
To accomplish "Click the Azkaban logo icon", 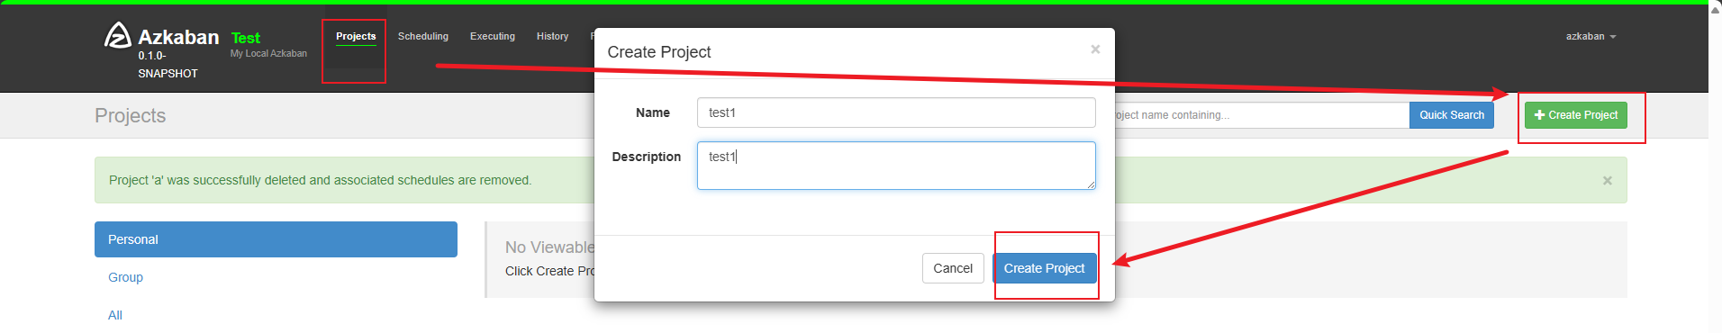I will click(x=117, y=36).
